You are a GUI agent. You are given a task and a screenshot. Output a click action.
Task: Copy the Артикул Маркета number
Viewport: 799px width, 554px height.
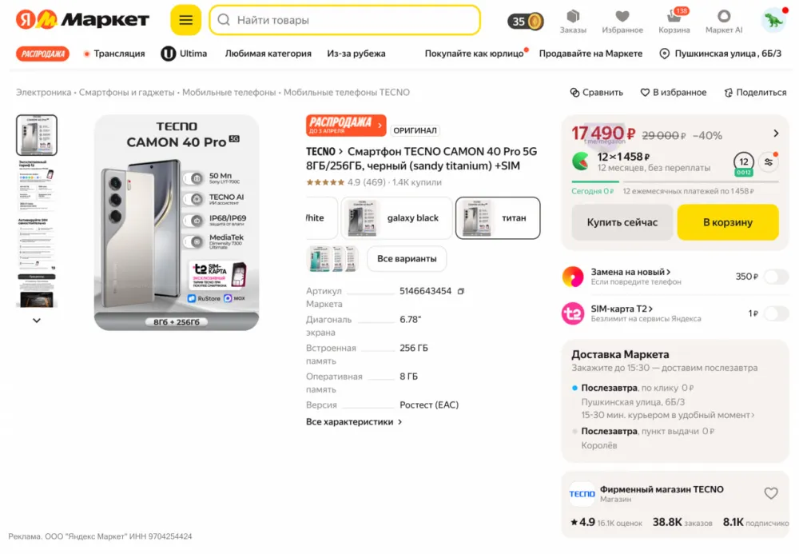(x=461, y=291)
